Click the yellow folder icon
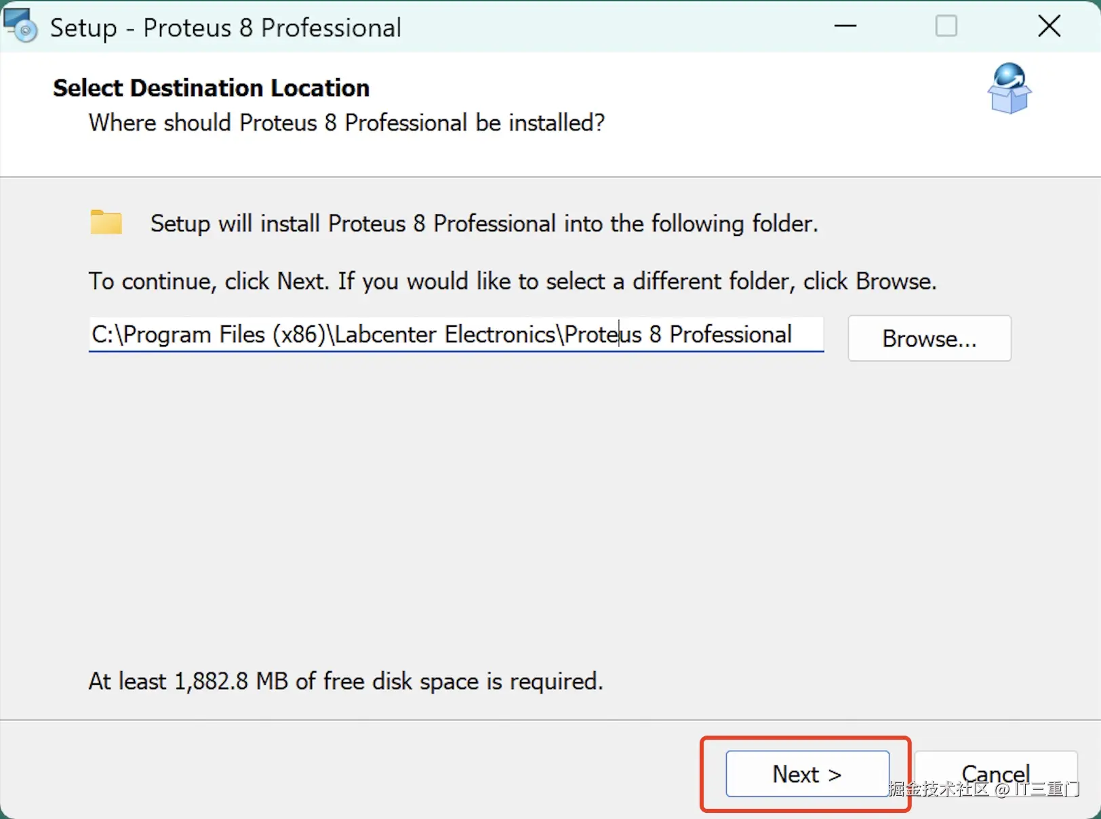Screen dimensions: 1101x819 tap(106, 222)
